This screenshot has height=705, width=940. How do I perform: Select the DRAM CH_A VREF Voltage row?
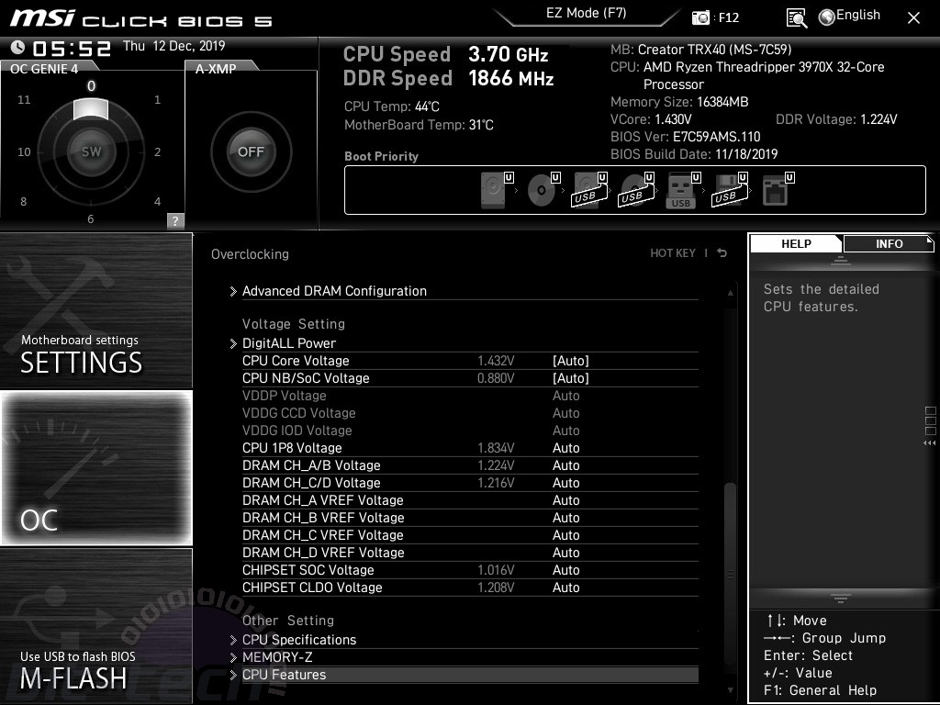click(x=470, y=500)
